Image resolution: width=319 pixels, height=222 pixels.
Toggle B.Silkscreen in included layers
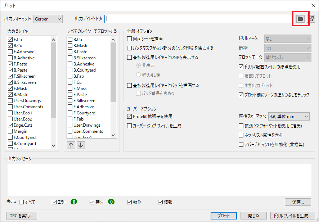click(x=10, y=82)
